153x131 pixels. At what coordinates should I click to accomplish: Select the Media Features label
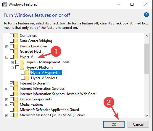[32, 105]
